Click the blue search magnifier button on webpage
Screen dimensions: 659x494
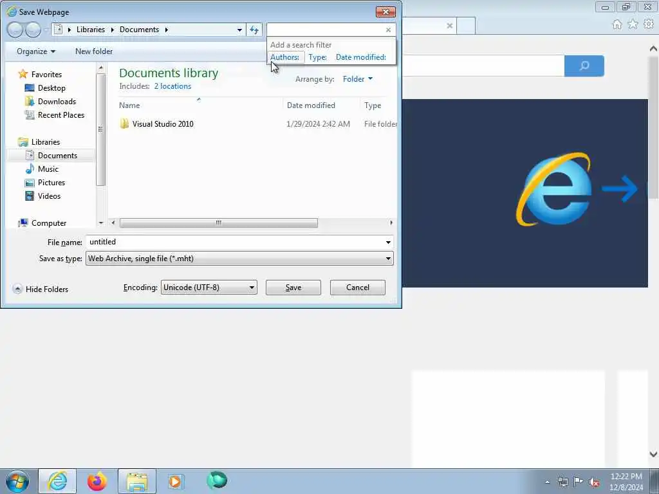tap(584, 66)
